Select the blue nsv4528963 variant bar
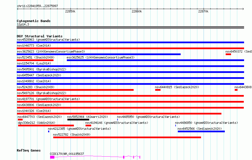 coord(130,42)
